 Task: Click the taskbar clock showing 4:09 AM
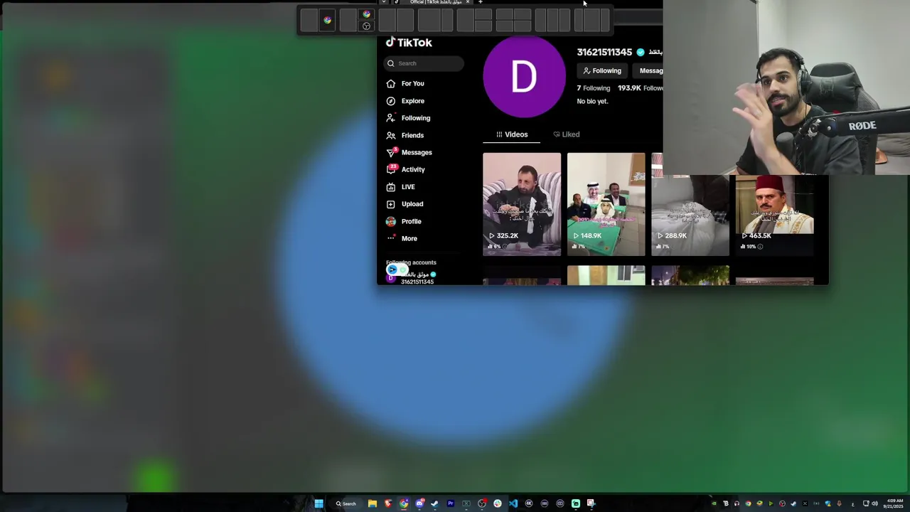[x=894, y=503]
